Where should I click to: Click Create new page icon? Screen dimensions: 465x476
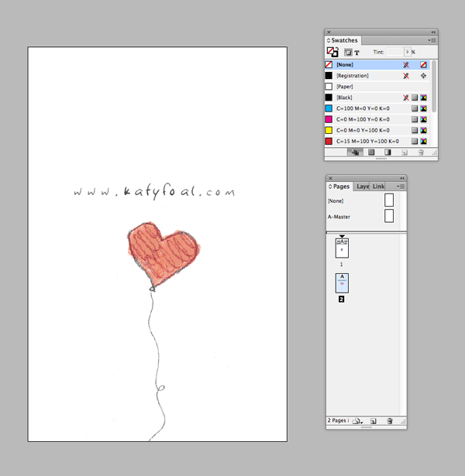pyautogui.click(x=374, y=421)
